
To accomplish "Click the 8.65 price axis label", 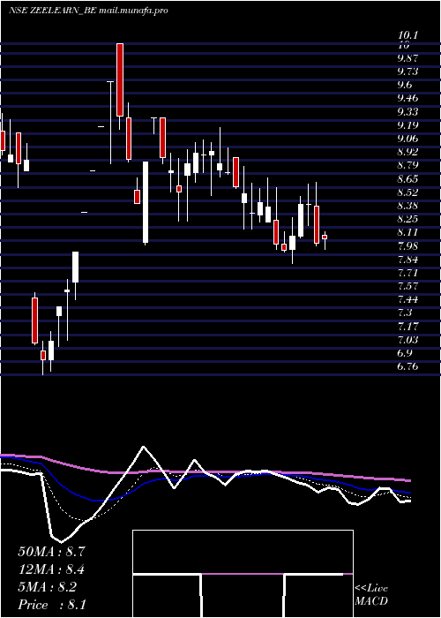I will click(407, 179).
